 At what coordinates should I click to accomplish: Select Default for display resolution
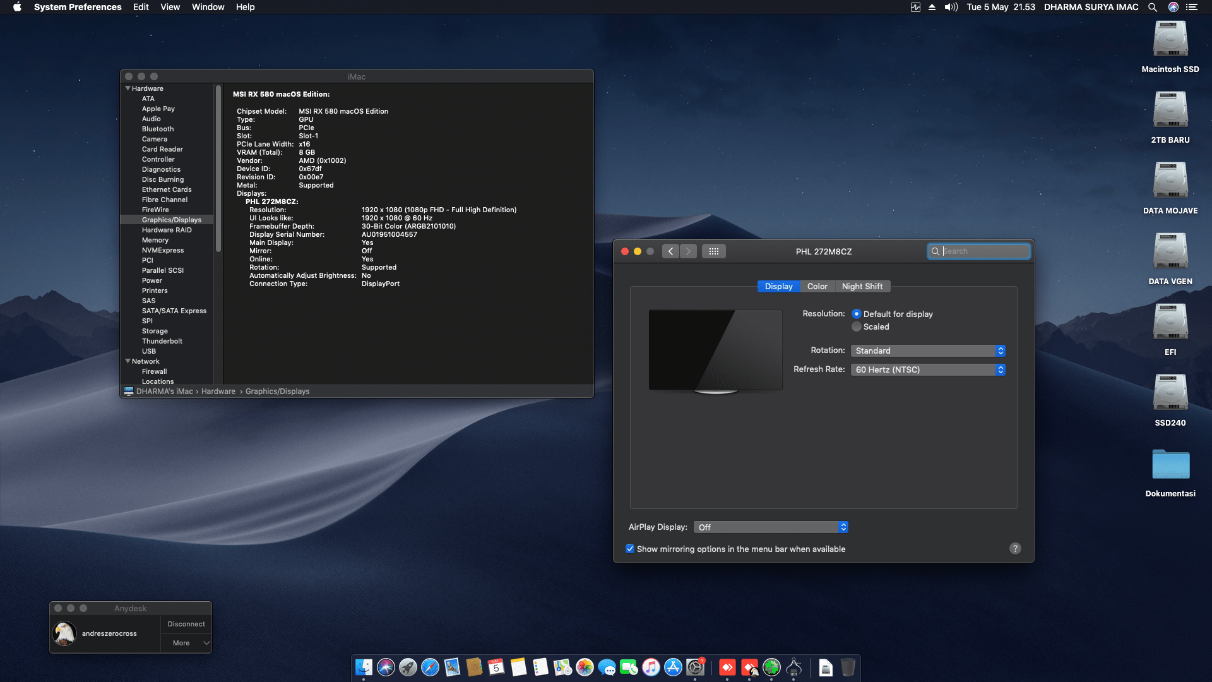pyautogui.click(x=857, y=314)
